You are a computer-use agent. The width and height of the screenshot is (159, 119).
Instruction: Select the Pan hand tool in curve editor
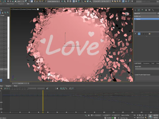pos(57,89)
